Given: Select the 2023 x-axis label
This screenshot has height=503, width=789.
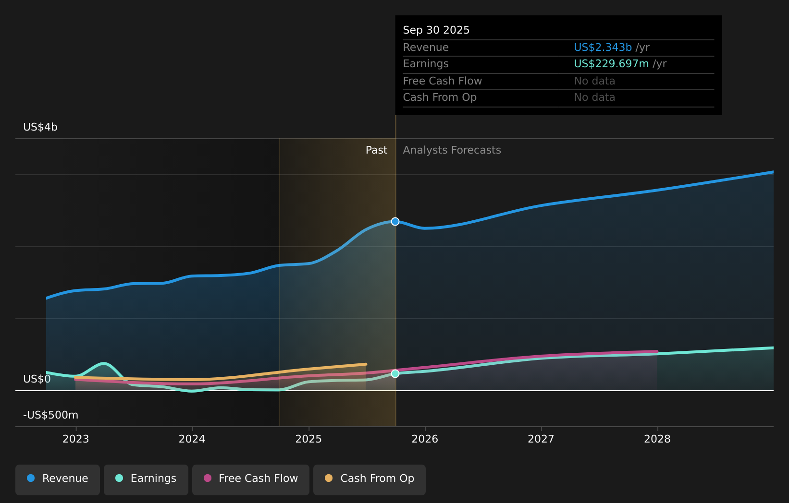Looking at the screenshot, I should pos(76,439).
